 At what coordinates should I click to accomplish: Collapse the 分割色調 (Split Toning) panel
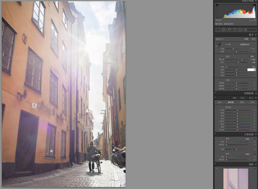tap(256, 134)
